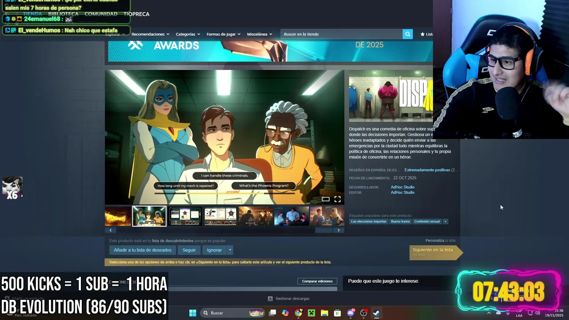Viewport: 569px width, 320px height.
Task: Toggle theater mode on the screenshot viewer
Action: pos(325,199)
